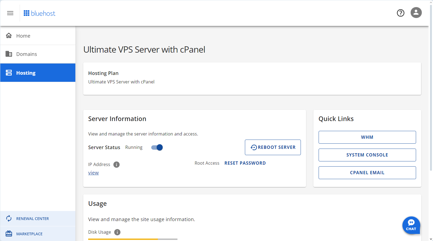Click the 'Server Information' heading
This screenshot has width=433, height=241.
[117, 119]
